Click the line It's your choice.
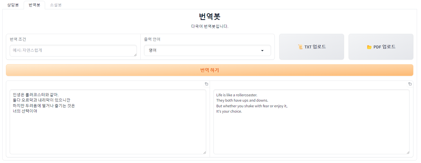This screenshot has width=421, height=163. click(229, 111)
